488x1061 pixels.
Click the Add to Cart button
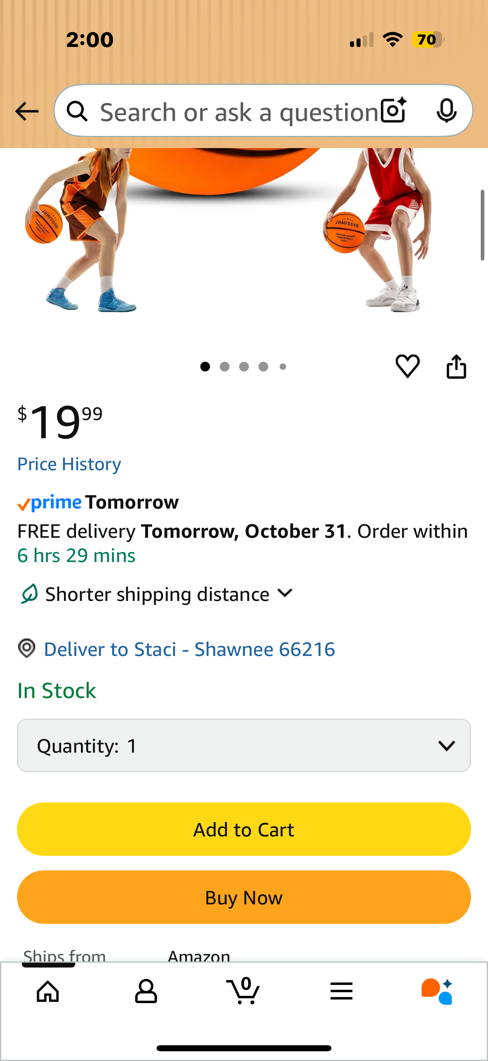tap(244, 829)
